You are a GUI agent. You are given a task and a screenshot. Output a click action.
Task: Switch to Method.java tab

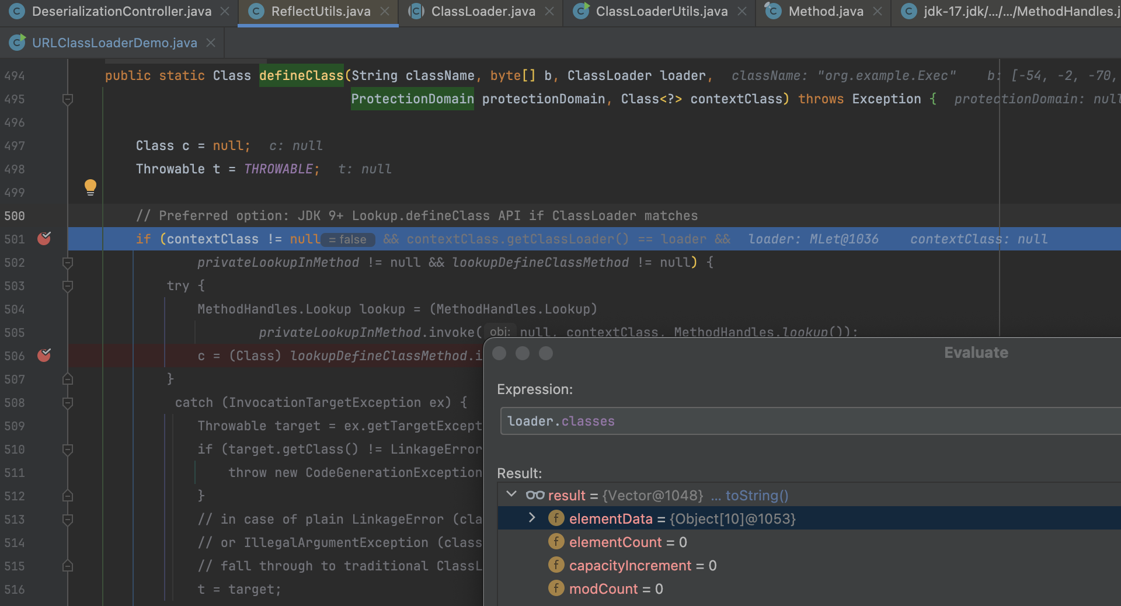pyautogui.click(x=826, y=12)
